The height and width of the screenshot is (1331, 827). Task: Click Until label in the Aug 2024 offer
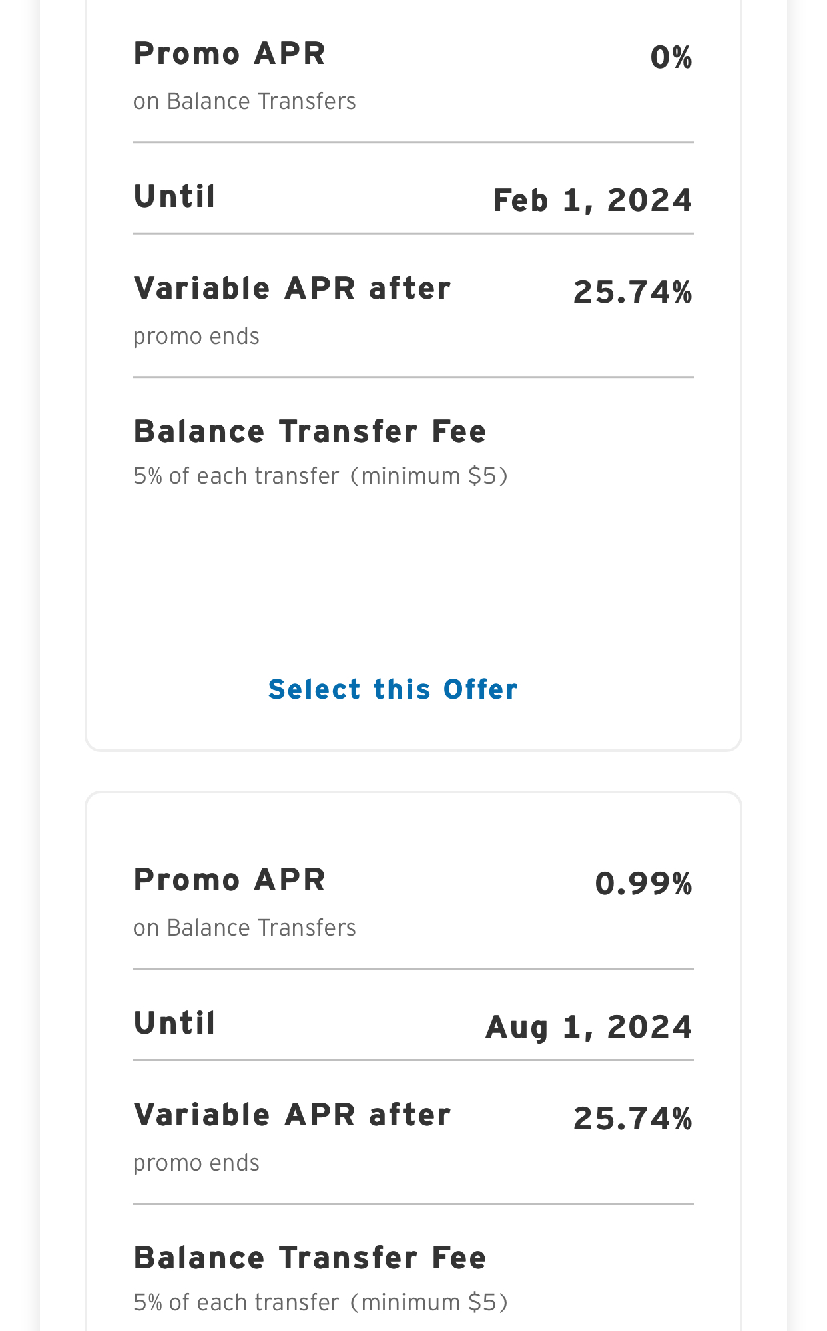pos(174,1023)
